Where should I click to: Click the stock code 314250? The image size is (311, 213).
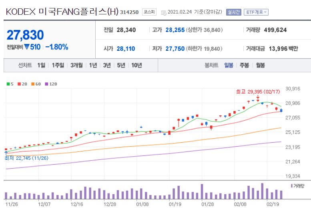pos(129,12)
